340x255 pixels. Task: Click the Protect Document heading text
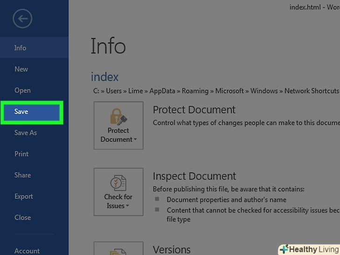click(x=194, y=110)
